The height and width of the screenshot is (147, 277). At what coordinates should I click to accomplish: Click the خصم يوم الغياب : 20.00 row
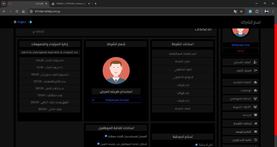pos(50,67)
